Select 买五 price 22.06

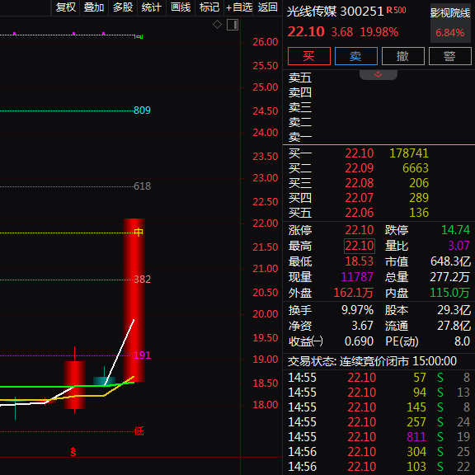click(x=360, y=213)
